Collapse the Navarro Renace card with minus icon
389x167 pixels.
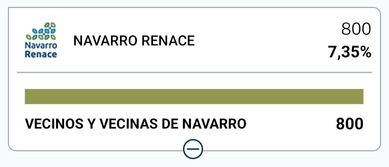click(x=193, y=149)
